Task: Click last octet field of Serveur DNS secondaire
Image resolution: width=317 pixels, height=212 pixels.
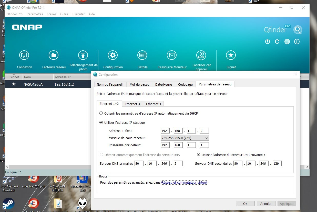Action: click(x=277, y=163)
